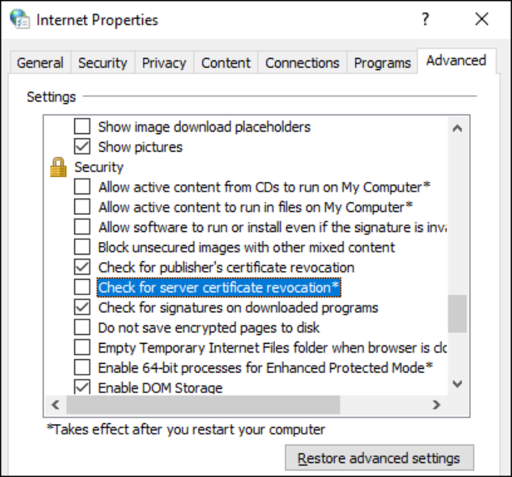Click the vertical scrollbar thumb
The image size is (512, 477).
pos(457,314)
